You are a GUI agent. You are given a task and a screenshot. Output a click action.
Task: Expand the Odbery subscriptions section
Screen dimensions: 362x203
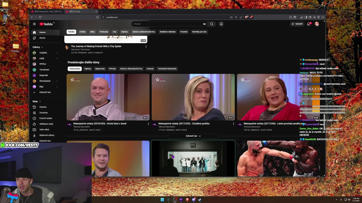click(x=38, y=47)
